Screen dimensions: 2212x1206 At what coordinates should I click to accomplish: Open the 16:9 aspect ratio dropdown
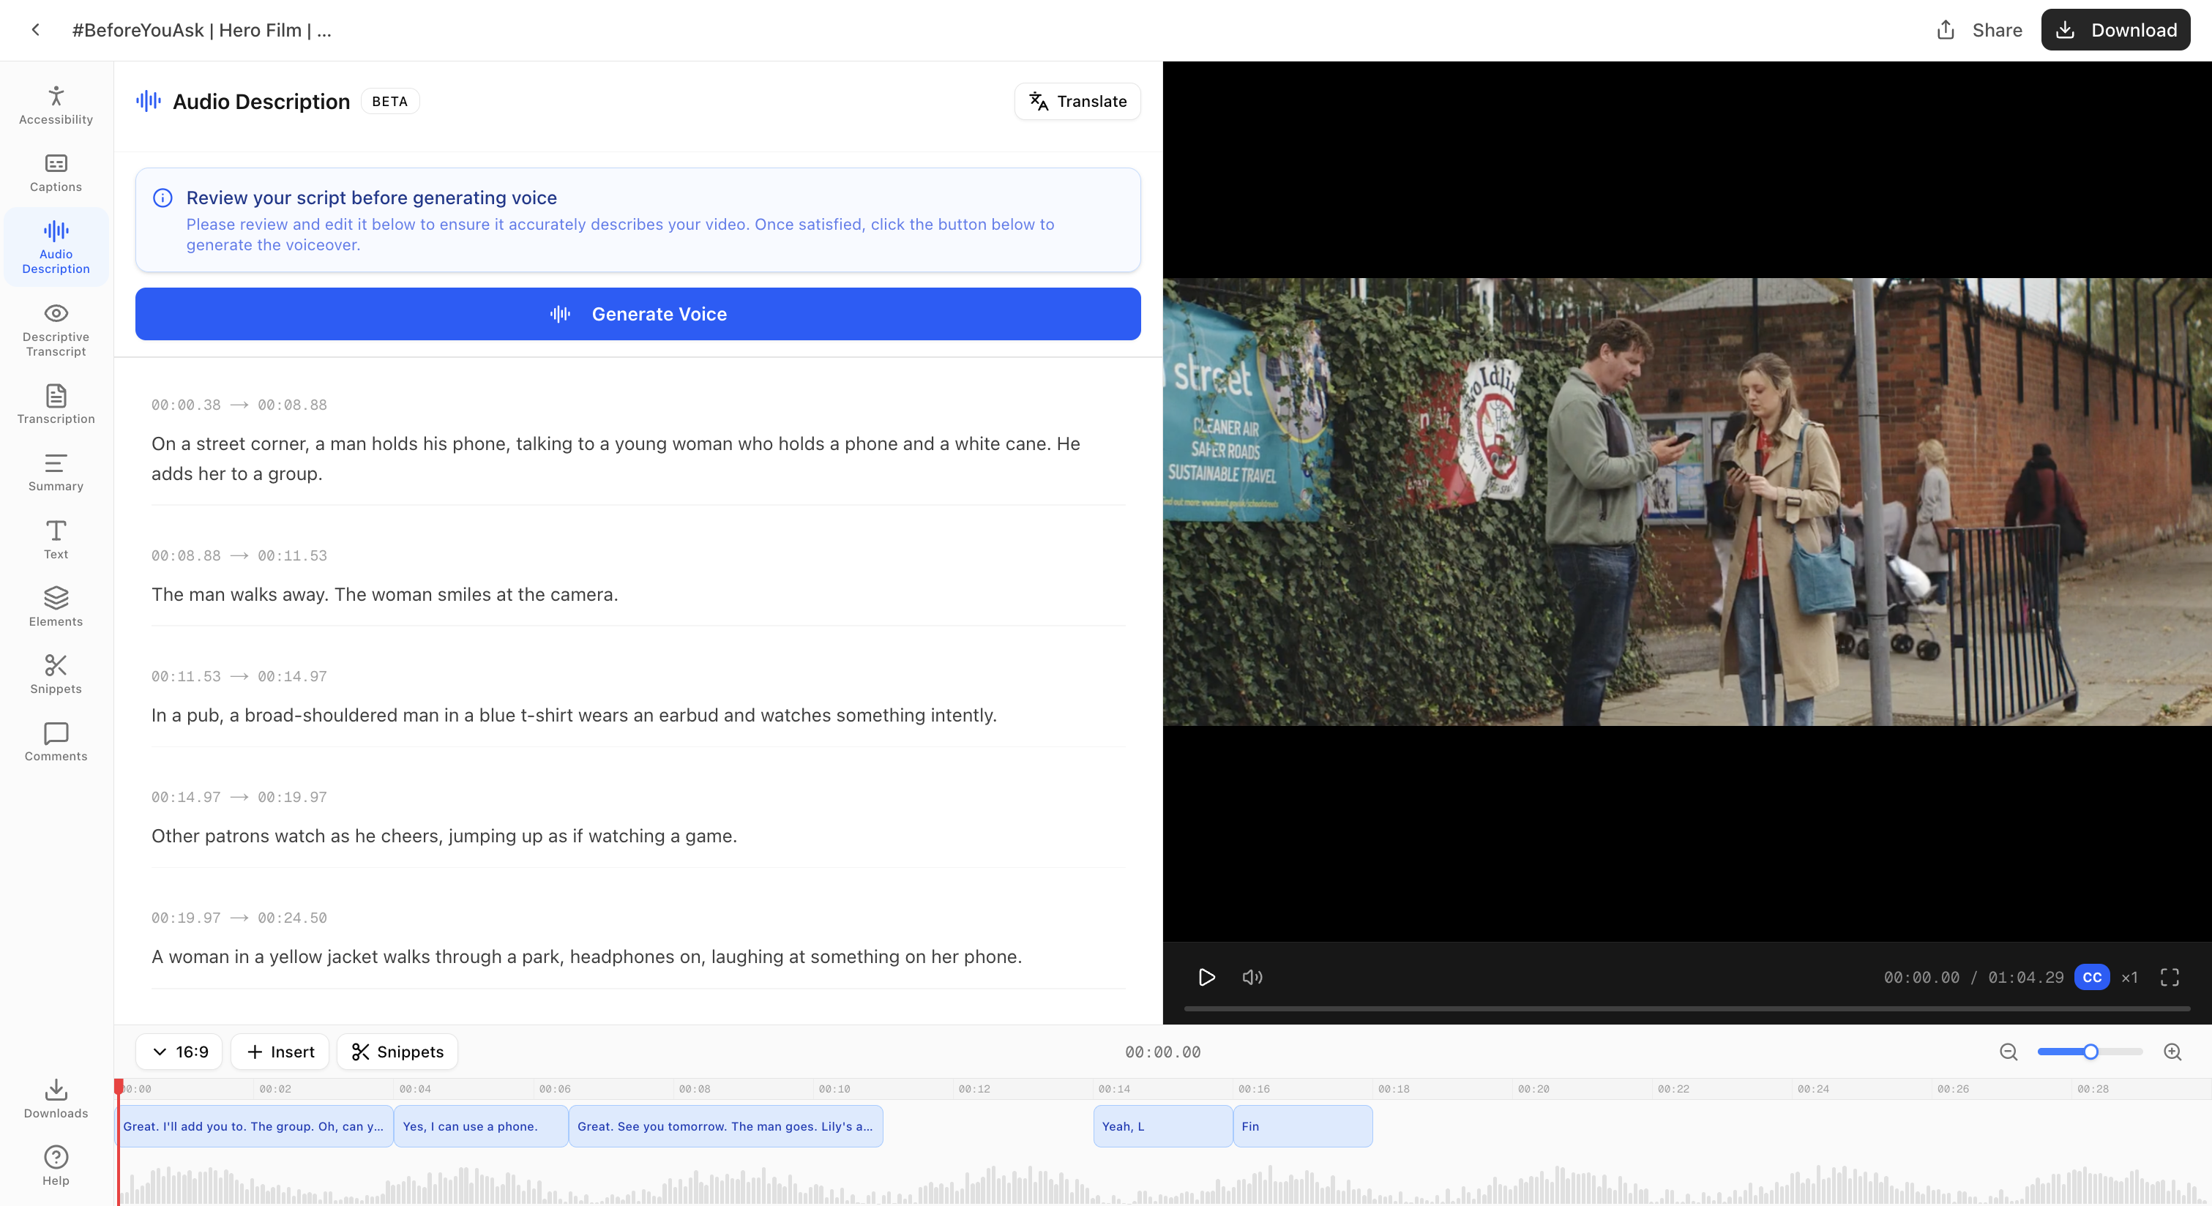[x=179, y=1051]
